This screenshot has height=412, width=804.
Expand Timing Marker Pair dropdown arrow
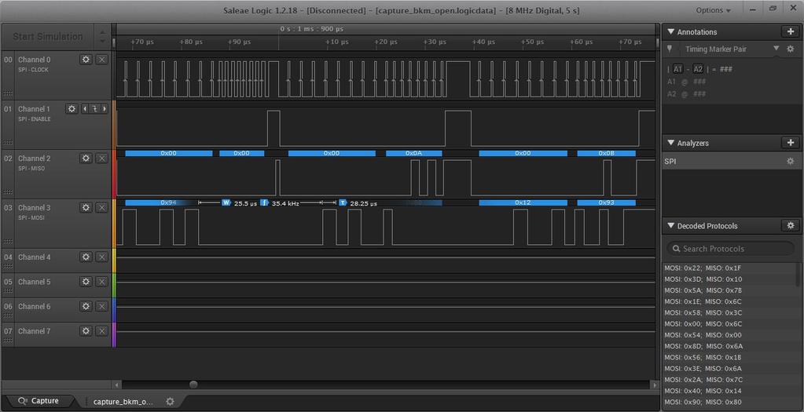pos(776,49)
